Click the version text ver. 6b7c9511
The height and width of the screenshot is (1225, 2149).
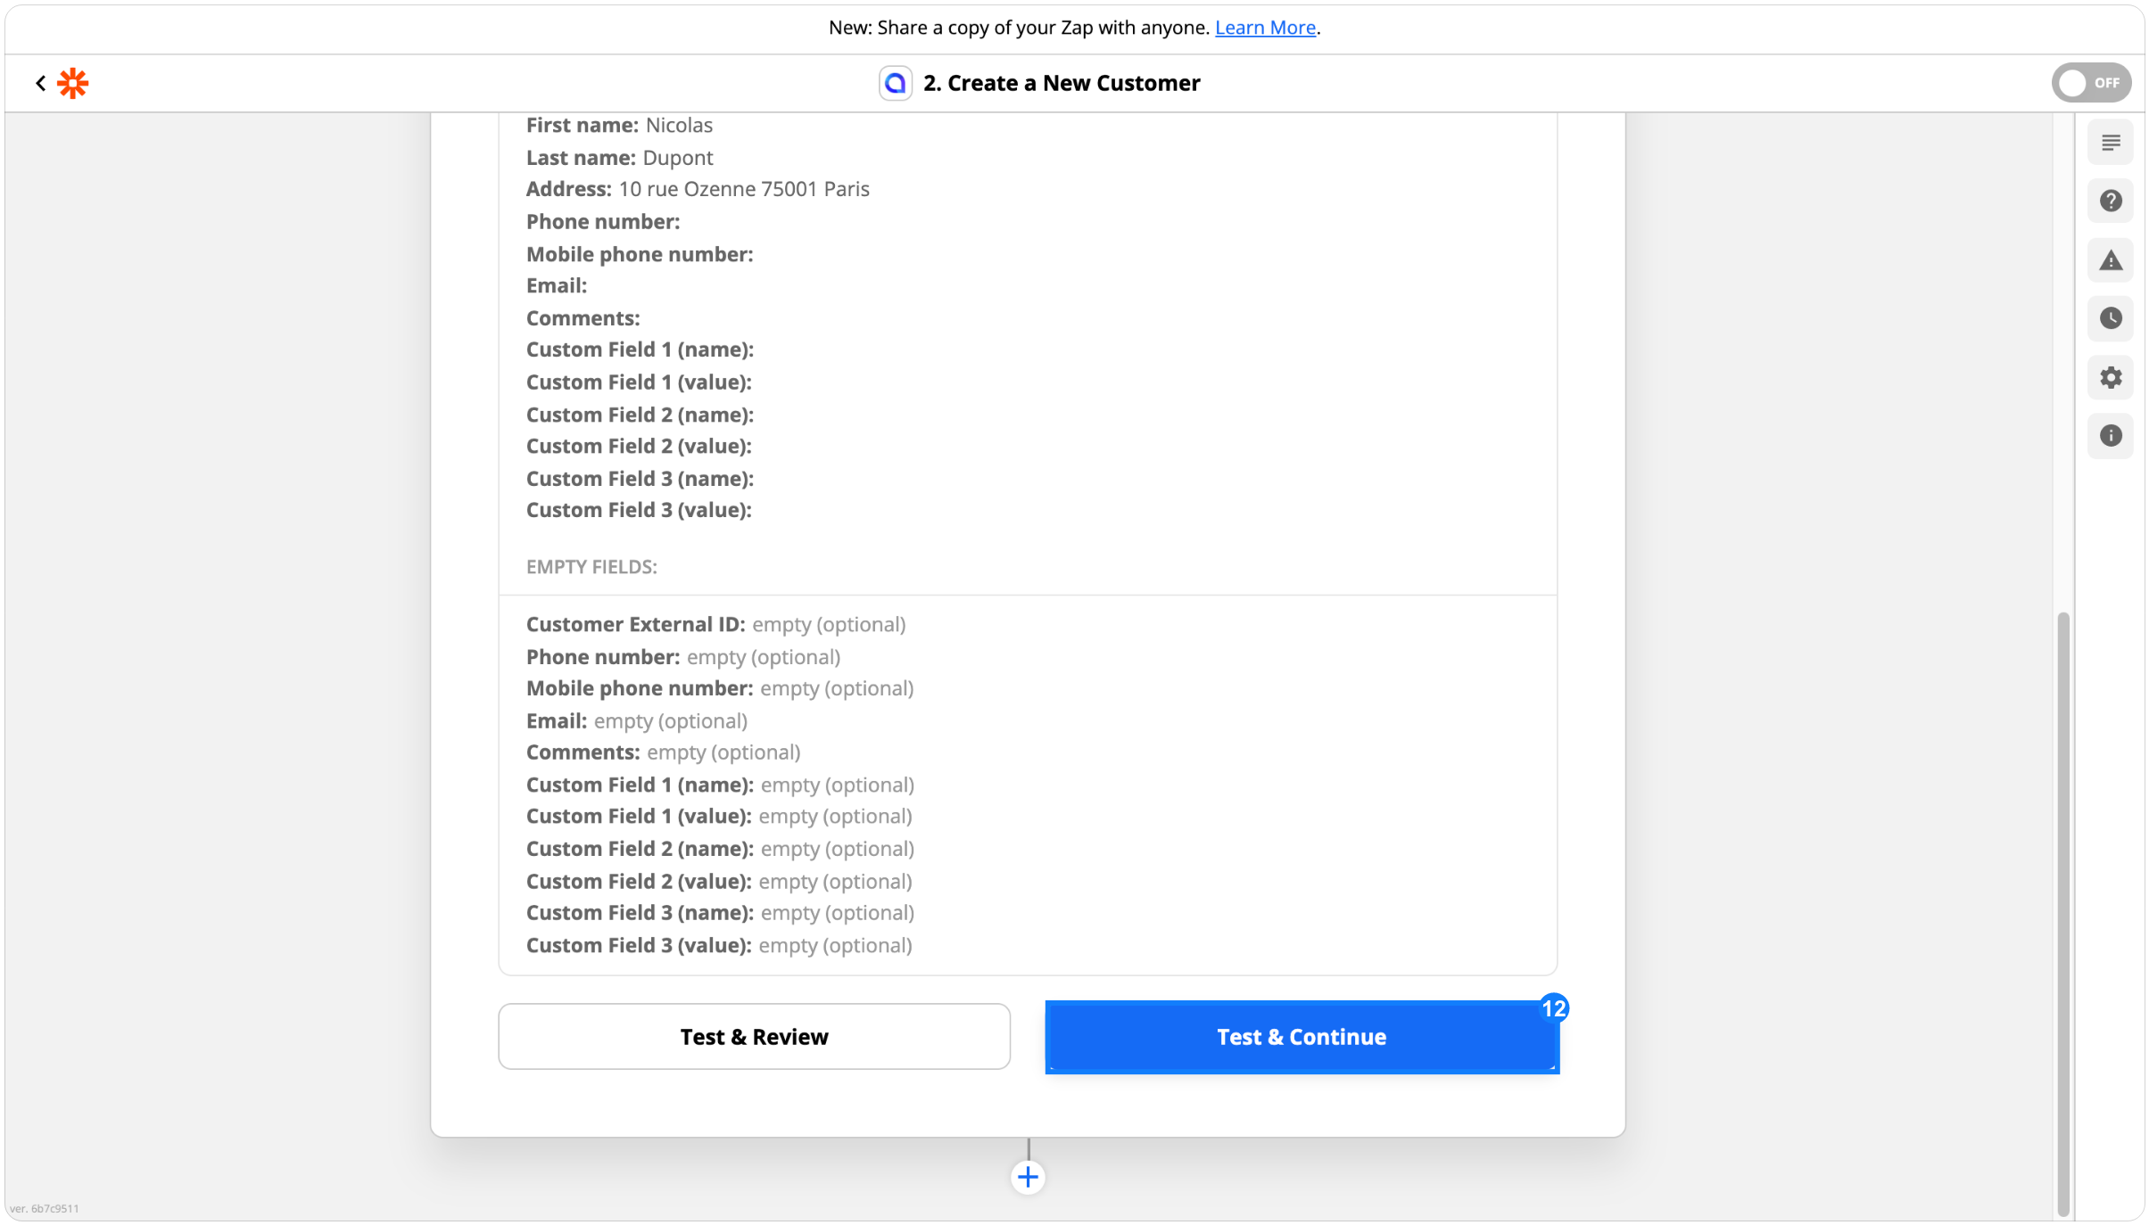pyautogui.click(x=44, y=1208)
